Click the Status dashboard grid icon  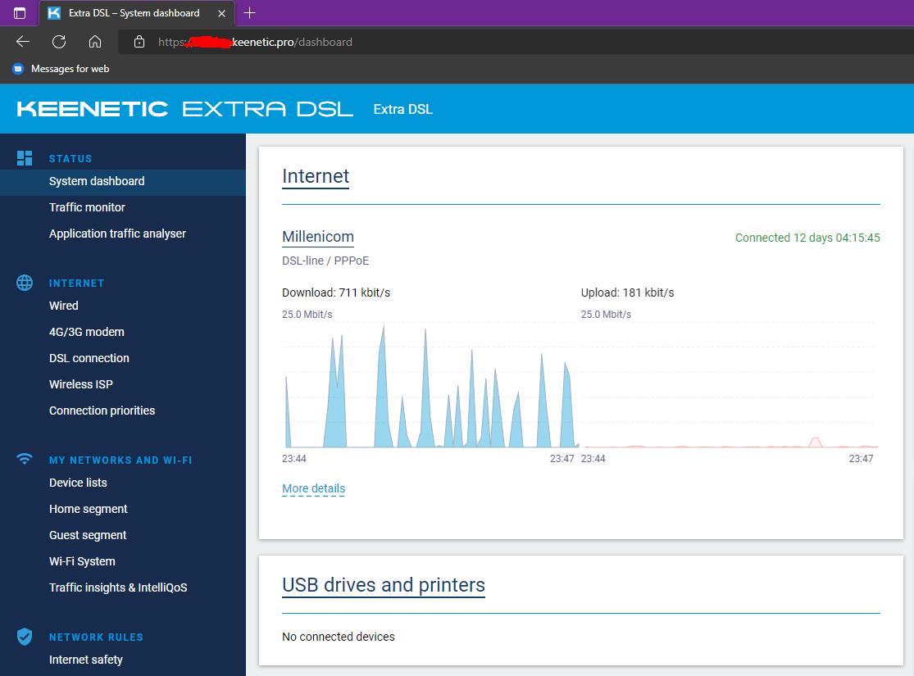(25, 158)
